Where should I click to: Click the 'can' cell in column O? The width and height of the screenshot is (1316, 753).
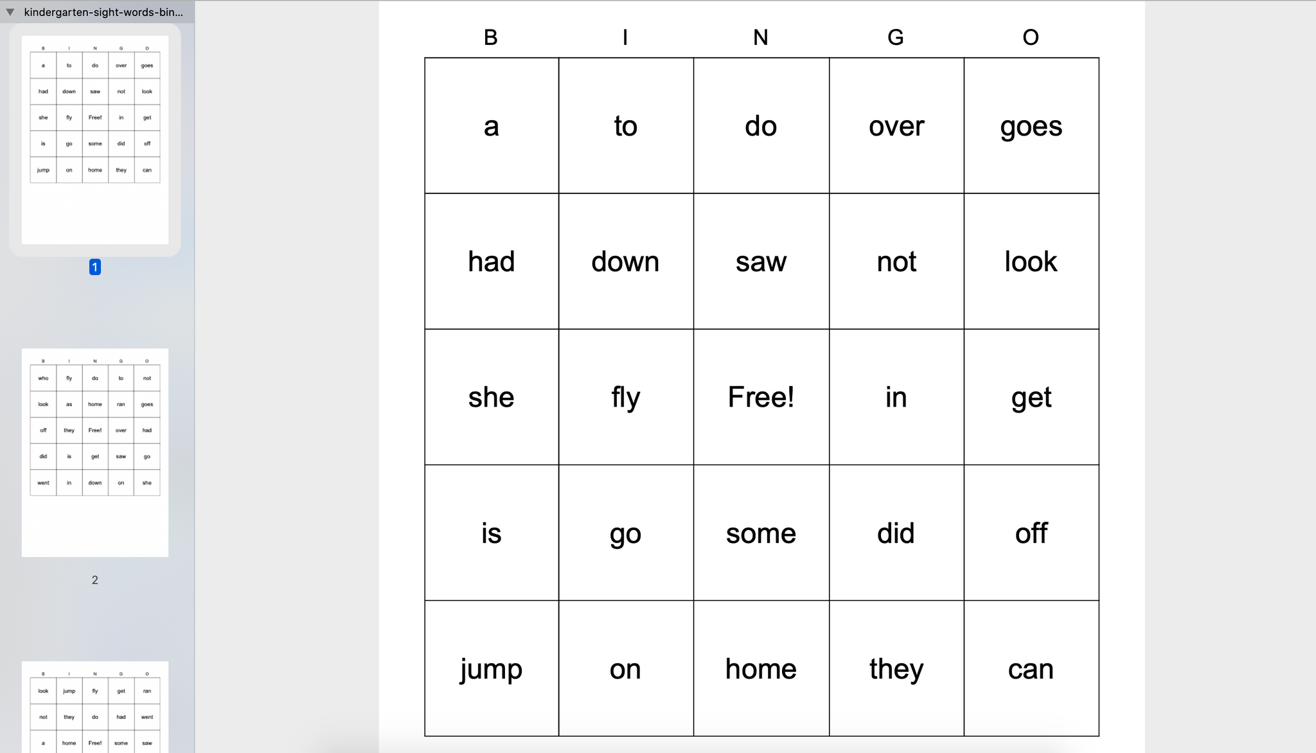[x=1030, y=668]
